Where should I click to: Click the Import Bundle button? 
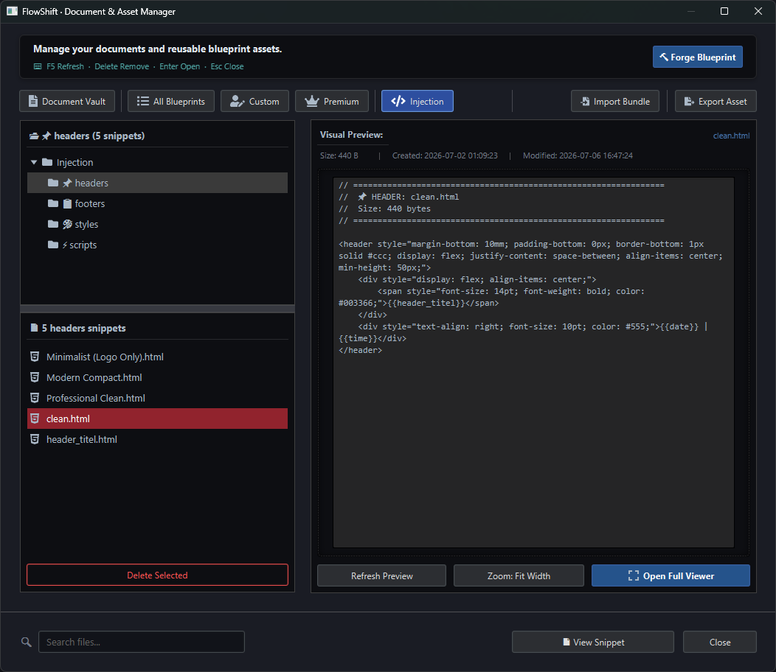(614, 102)
